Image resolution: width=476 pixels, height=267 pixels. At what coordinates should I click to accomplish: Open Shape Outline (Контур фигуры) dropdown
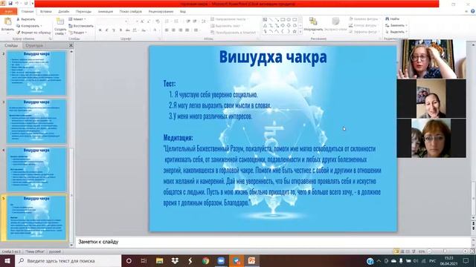tap(363, 25)
